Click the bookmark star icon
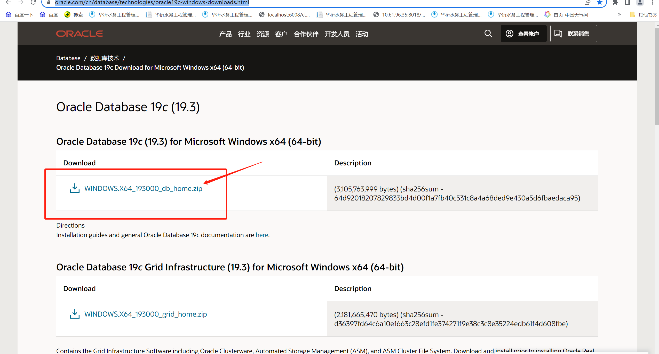The width and height of the screenshot is (659, 354). point(599,3)
